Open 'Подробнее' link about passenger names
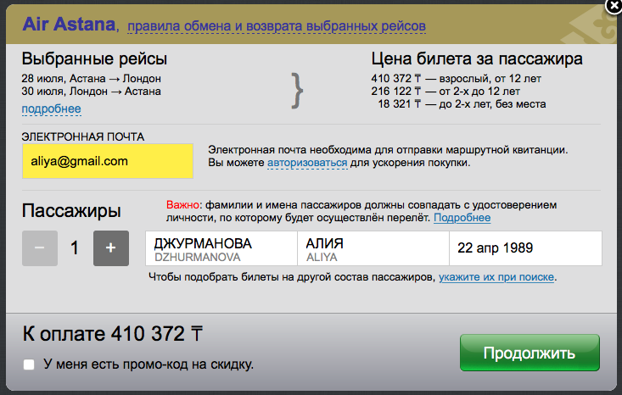Screen dimensions: 622x395 pos(462,218)
